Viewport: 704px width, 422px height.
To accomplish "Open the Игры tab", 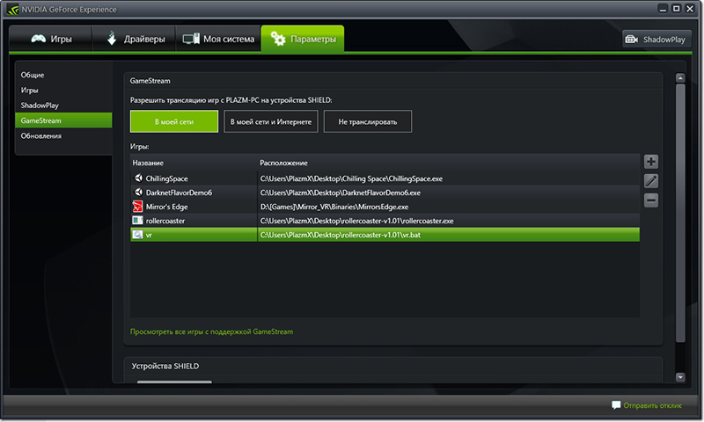I will 51,39.
